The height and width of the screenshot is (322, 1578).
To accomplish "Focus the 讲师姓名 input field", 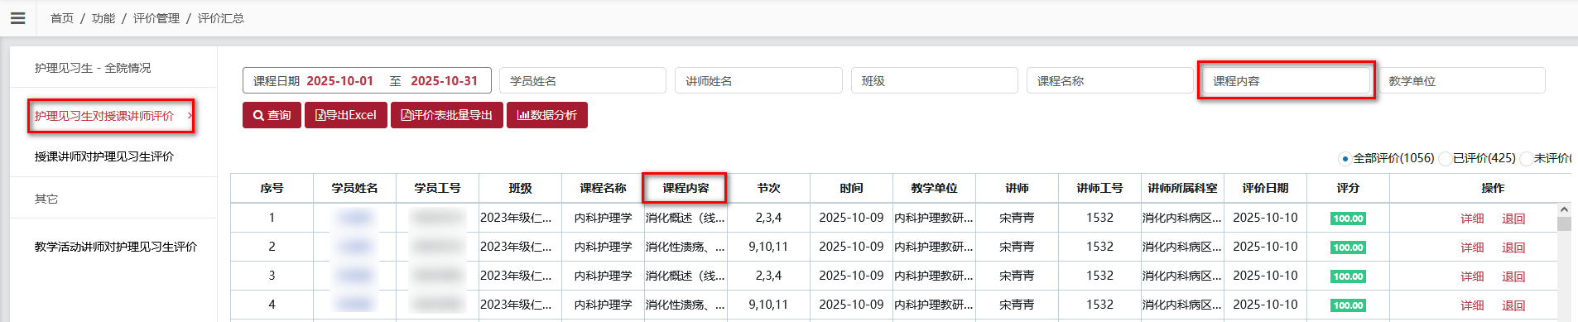I will (x=758, y=80).
